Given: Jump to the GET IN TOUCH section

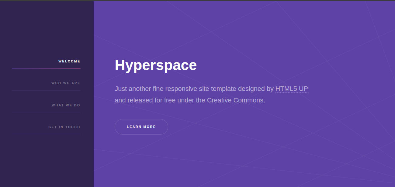Looking at the screenshot, I should (64, 127).
